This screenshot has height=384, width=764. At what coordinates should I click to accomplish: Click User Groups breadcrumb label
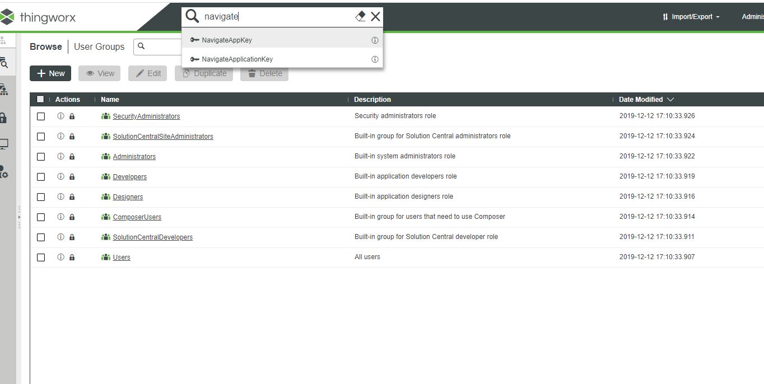[99, 46]
